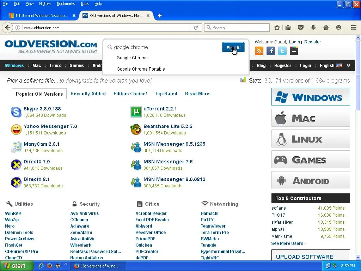This screenshot has height=271, width=361.
Task: Click the Twitter icon
Action: (282, 51)
